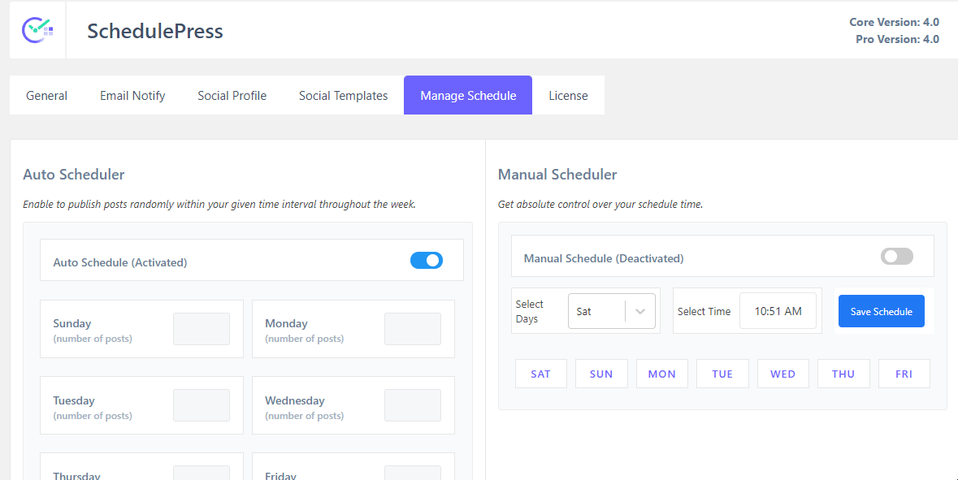
Task: Click the Save Schedule button
Action: point(881,311)
